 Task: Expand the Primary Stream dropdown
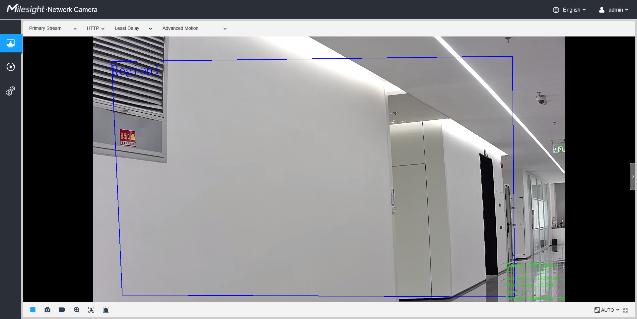click(x=53, y=29)
